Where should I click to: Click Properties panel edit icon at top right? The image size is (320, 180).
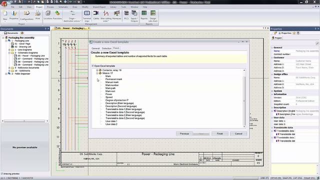click(x=317, y=43)
